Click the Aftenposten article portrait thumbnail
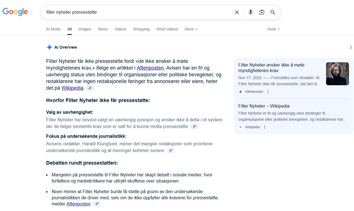Viewport: 354px width, 211px height. (337, 74)
